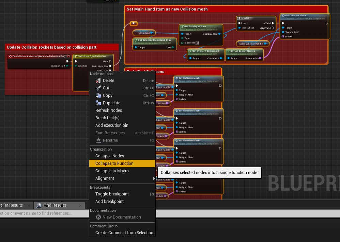The image size is (340, 242).
Task: Click the Find Results magnifier icon
Action: [x=39, y=205]
